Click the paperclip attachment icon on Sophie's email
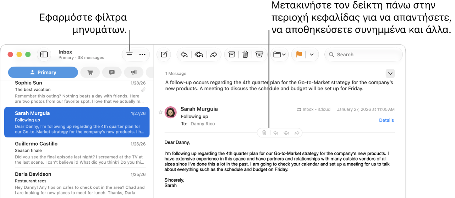This screenshot has height=198, width=455. coord(143,90)
